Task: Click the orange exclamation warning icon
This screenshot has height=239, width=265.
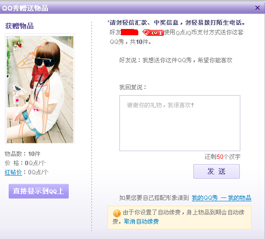Action: coord(117,213)
